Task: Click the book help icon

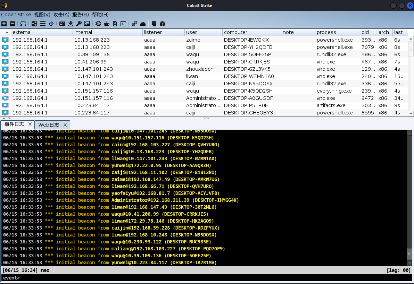Action: pos(154,24)
